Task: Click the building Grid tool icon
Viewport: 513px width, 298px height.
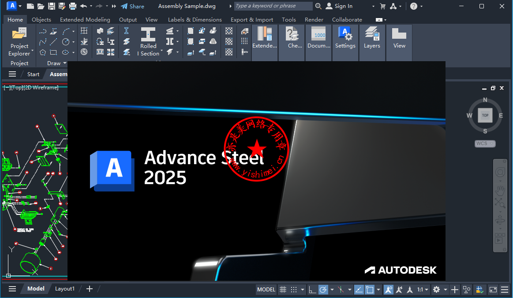Action: click(84, 31)
